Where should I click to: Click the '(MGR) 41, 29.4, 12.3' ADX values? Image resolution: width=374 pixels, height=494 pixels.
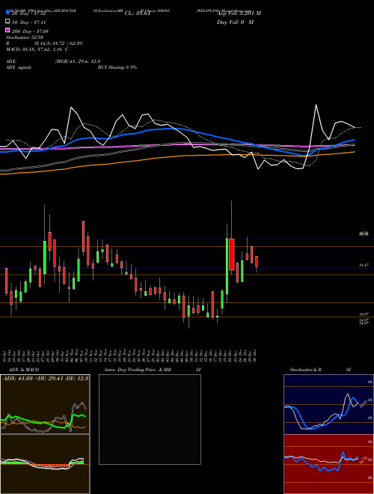(x=78, y=61)
